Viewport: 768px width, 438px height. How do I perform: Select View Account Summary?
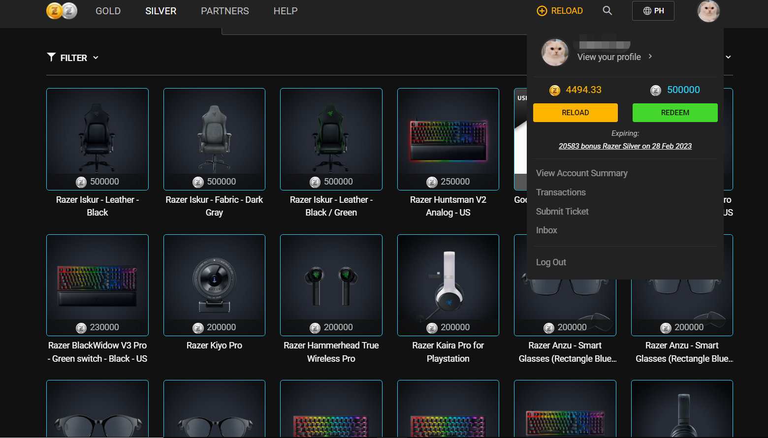(582, 173)
